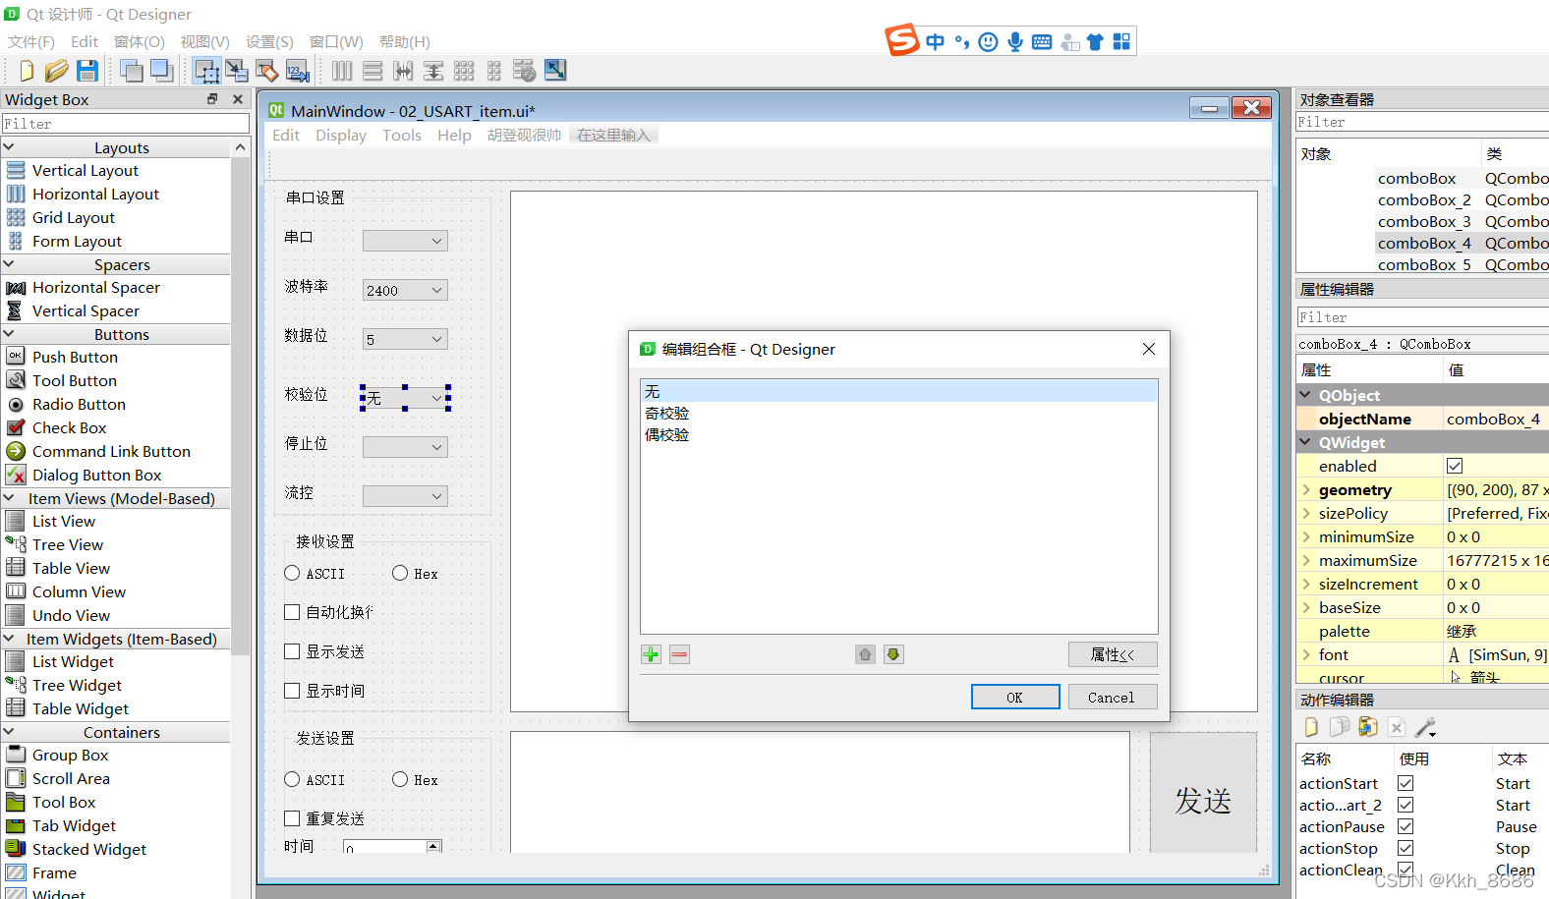This screenshot has width=1549, height=899.
Task: Click Lay Out Vertically in Splitter icon
Action: point(433,71)
